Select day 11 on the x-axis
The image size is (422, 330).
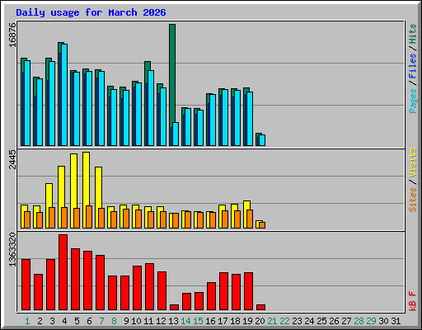tap(148, 321)
